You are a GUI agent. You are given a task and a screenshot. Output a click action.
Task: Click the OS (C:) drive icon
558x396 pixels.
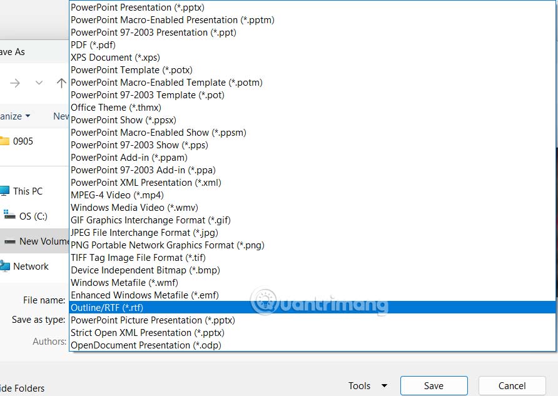pyautogui.click(x=9, y=215)
